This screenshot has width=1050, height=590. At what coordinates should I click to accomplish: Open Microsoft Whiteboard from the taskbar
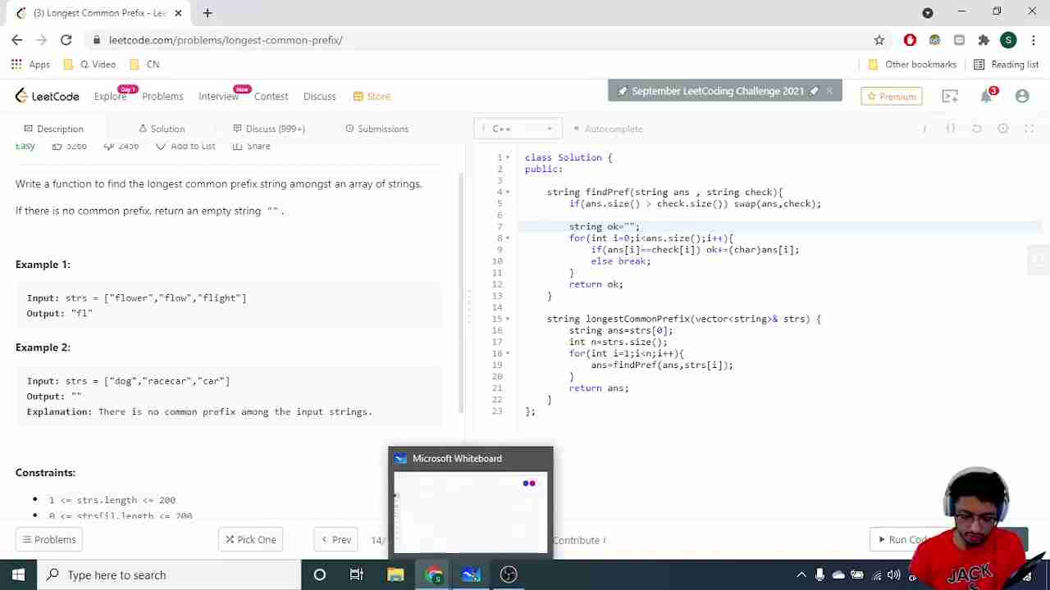tap(471, 575)
